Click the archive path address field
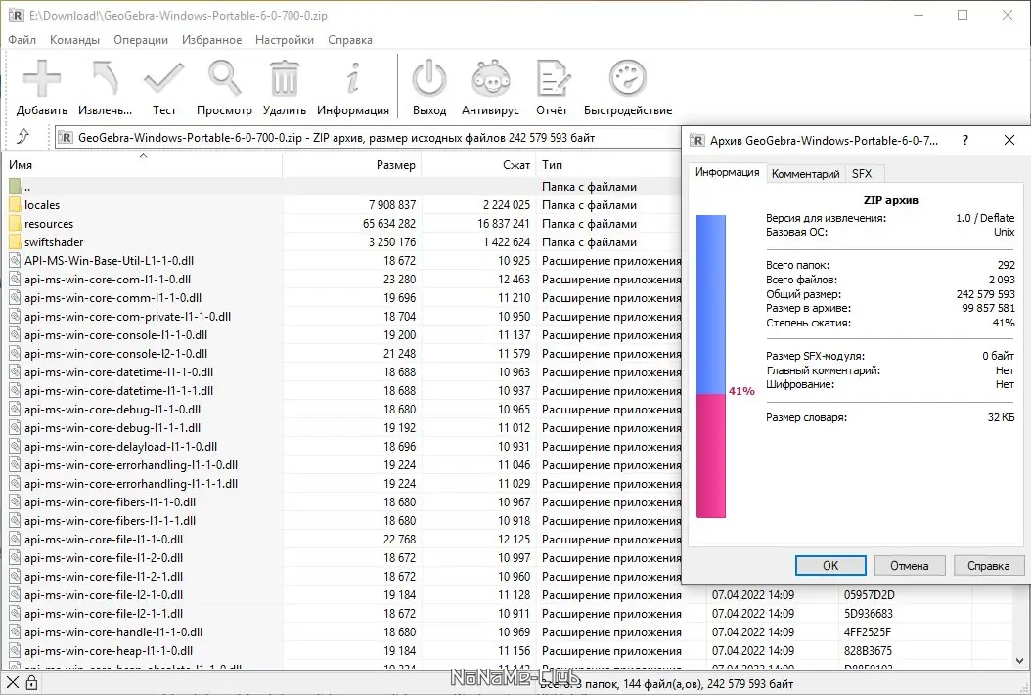This screenshot has height=695, width=1031. 368,137
